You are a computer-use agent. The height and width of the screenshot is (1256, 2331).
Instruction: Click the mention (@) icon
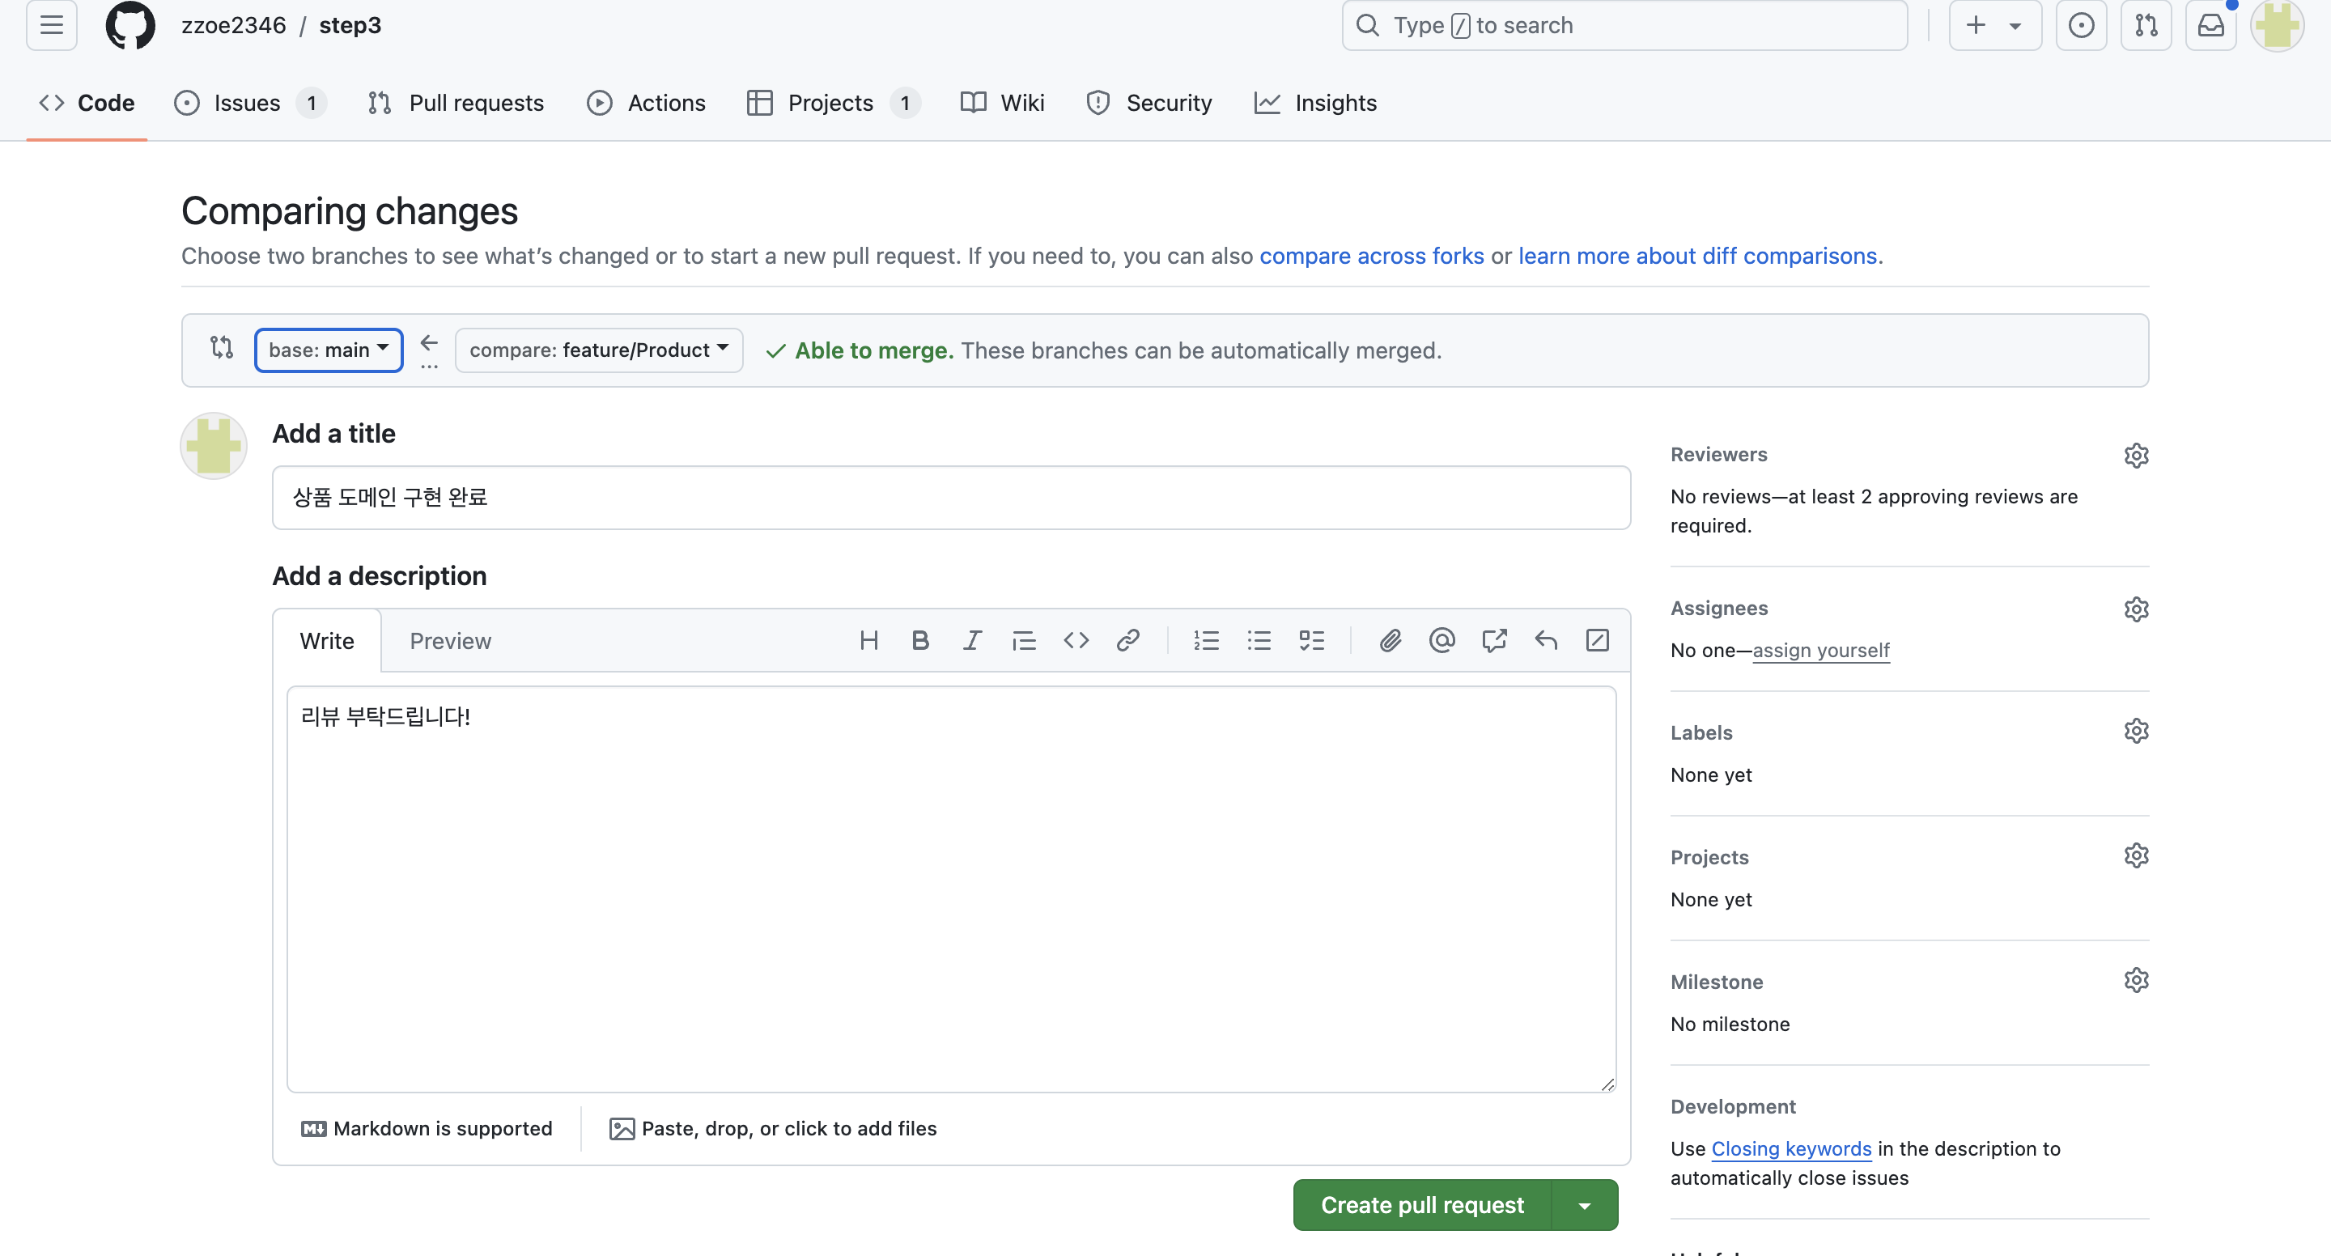click(x=1441, y=641)
